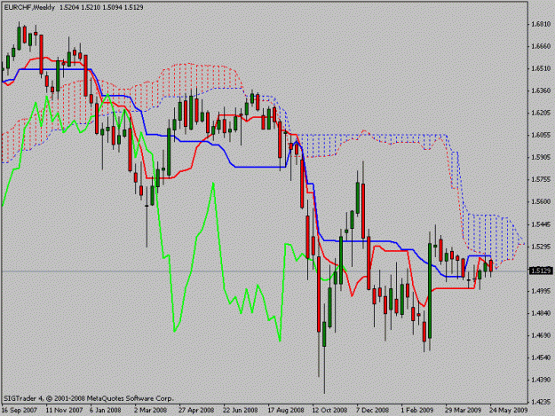
Task: Click the current price label 1.5129
Action: tap(541, 271)
